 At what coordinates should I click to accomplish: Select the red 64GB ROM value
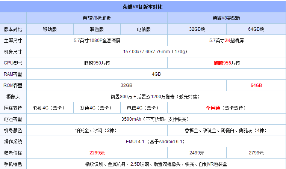click(256, 85)
